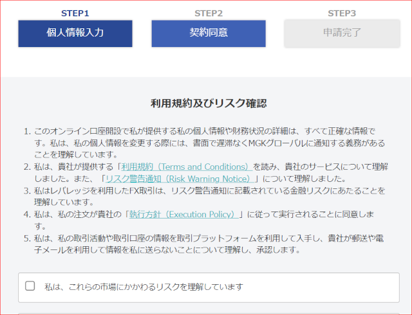Open the 利用規約 (Terms and Conditions) link

tap(186, 166)
